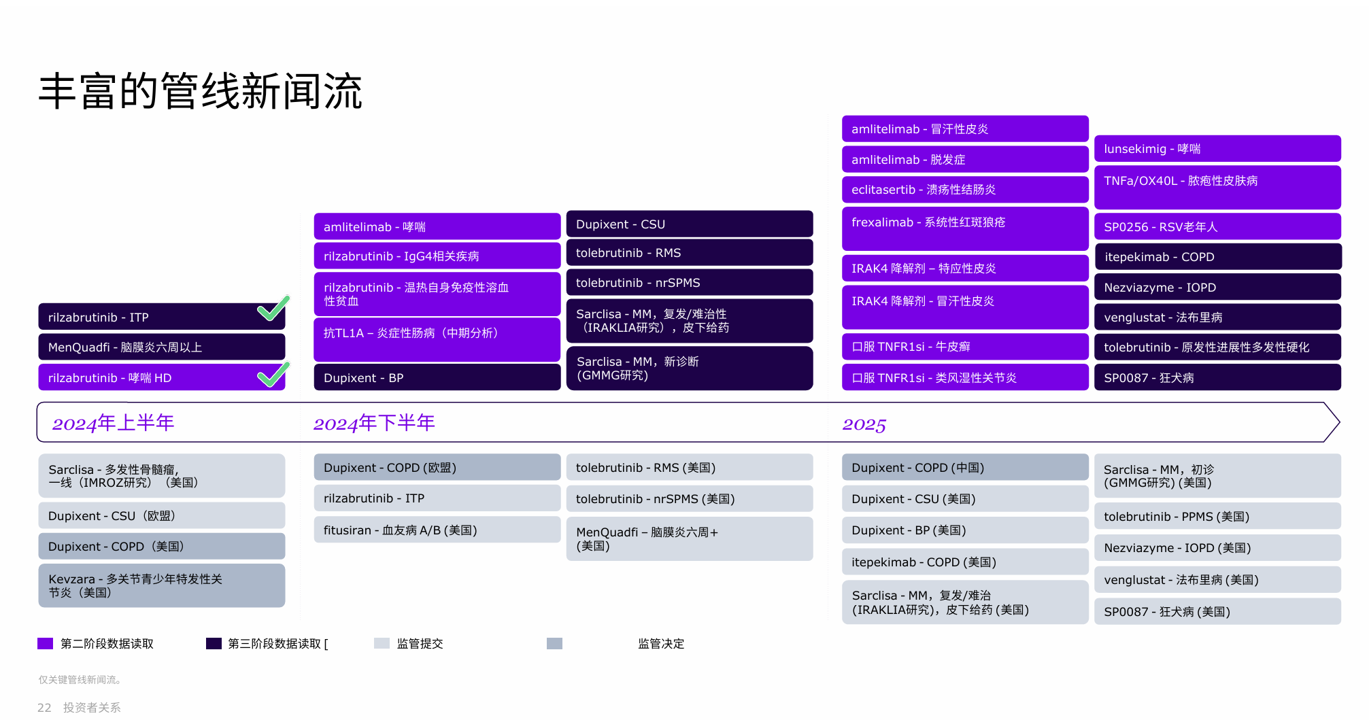Select the 2024年上半年 timeline label
The height and width of the screenshot is (720, 1369).
pos(113,423)
